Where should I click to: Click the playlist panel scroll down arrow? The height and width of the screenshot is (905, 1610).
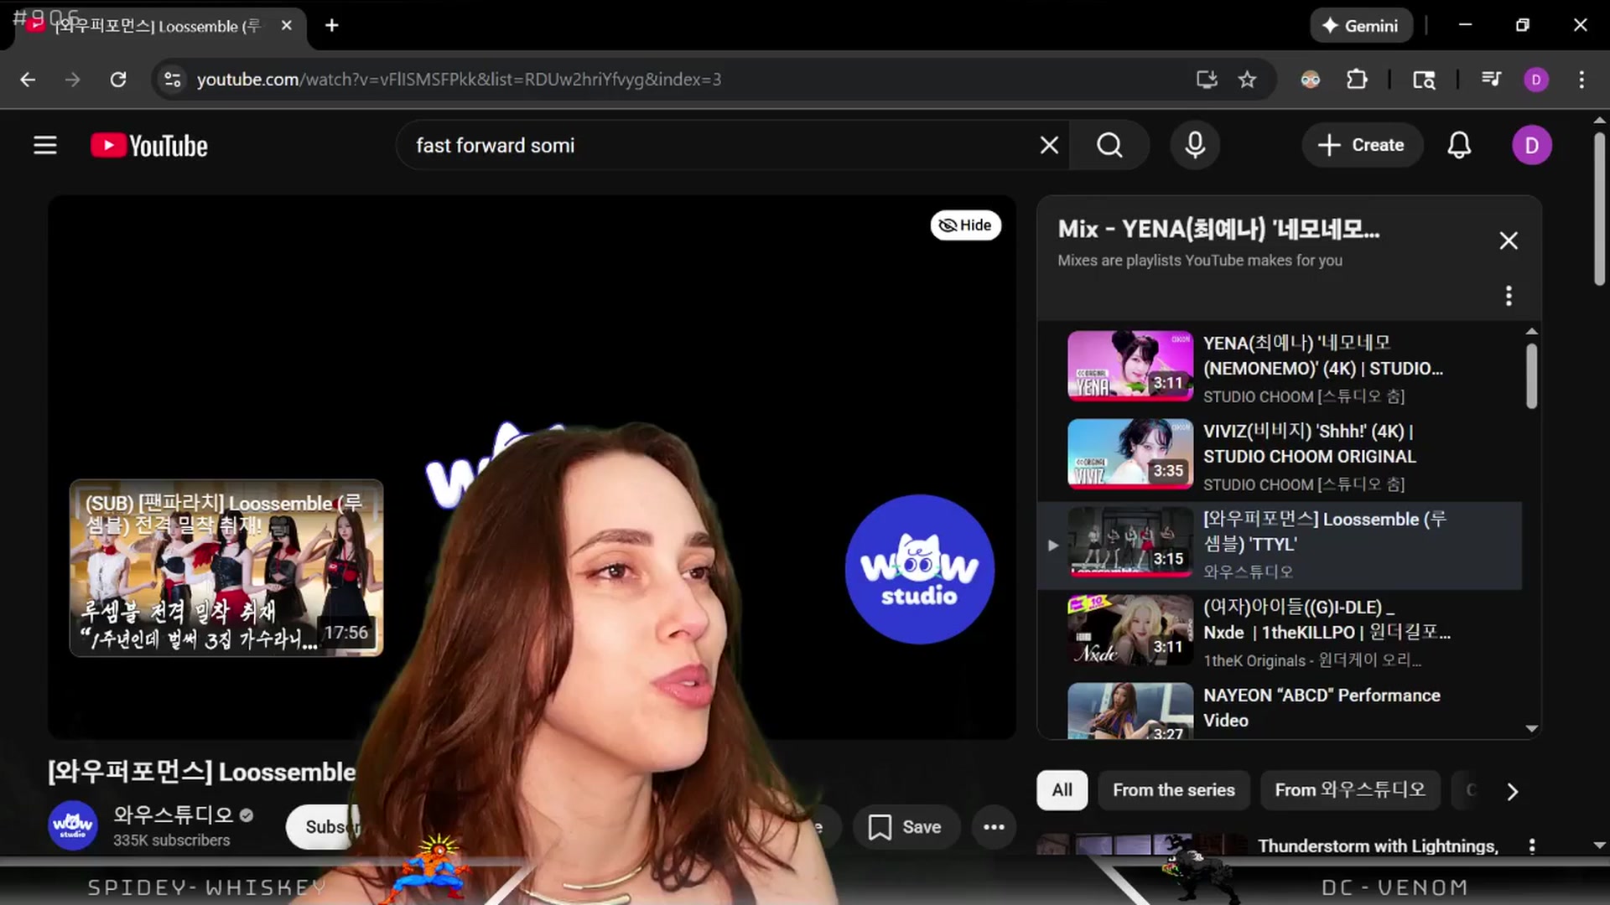click(x=1531, y=729)
